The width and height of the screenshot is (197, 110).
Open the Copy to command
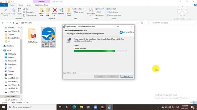tap(47, 12)
